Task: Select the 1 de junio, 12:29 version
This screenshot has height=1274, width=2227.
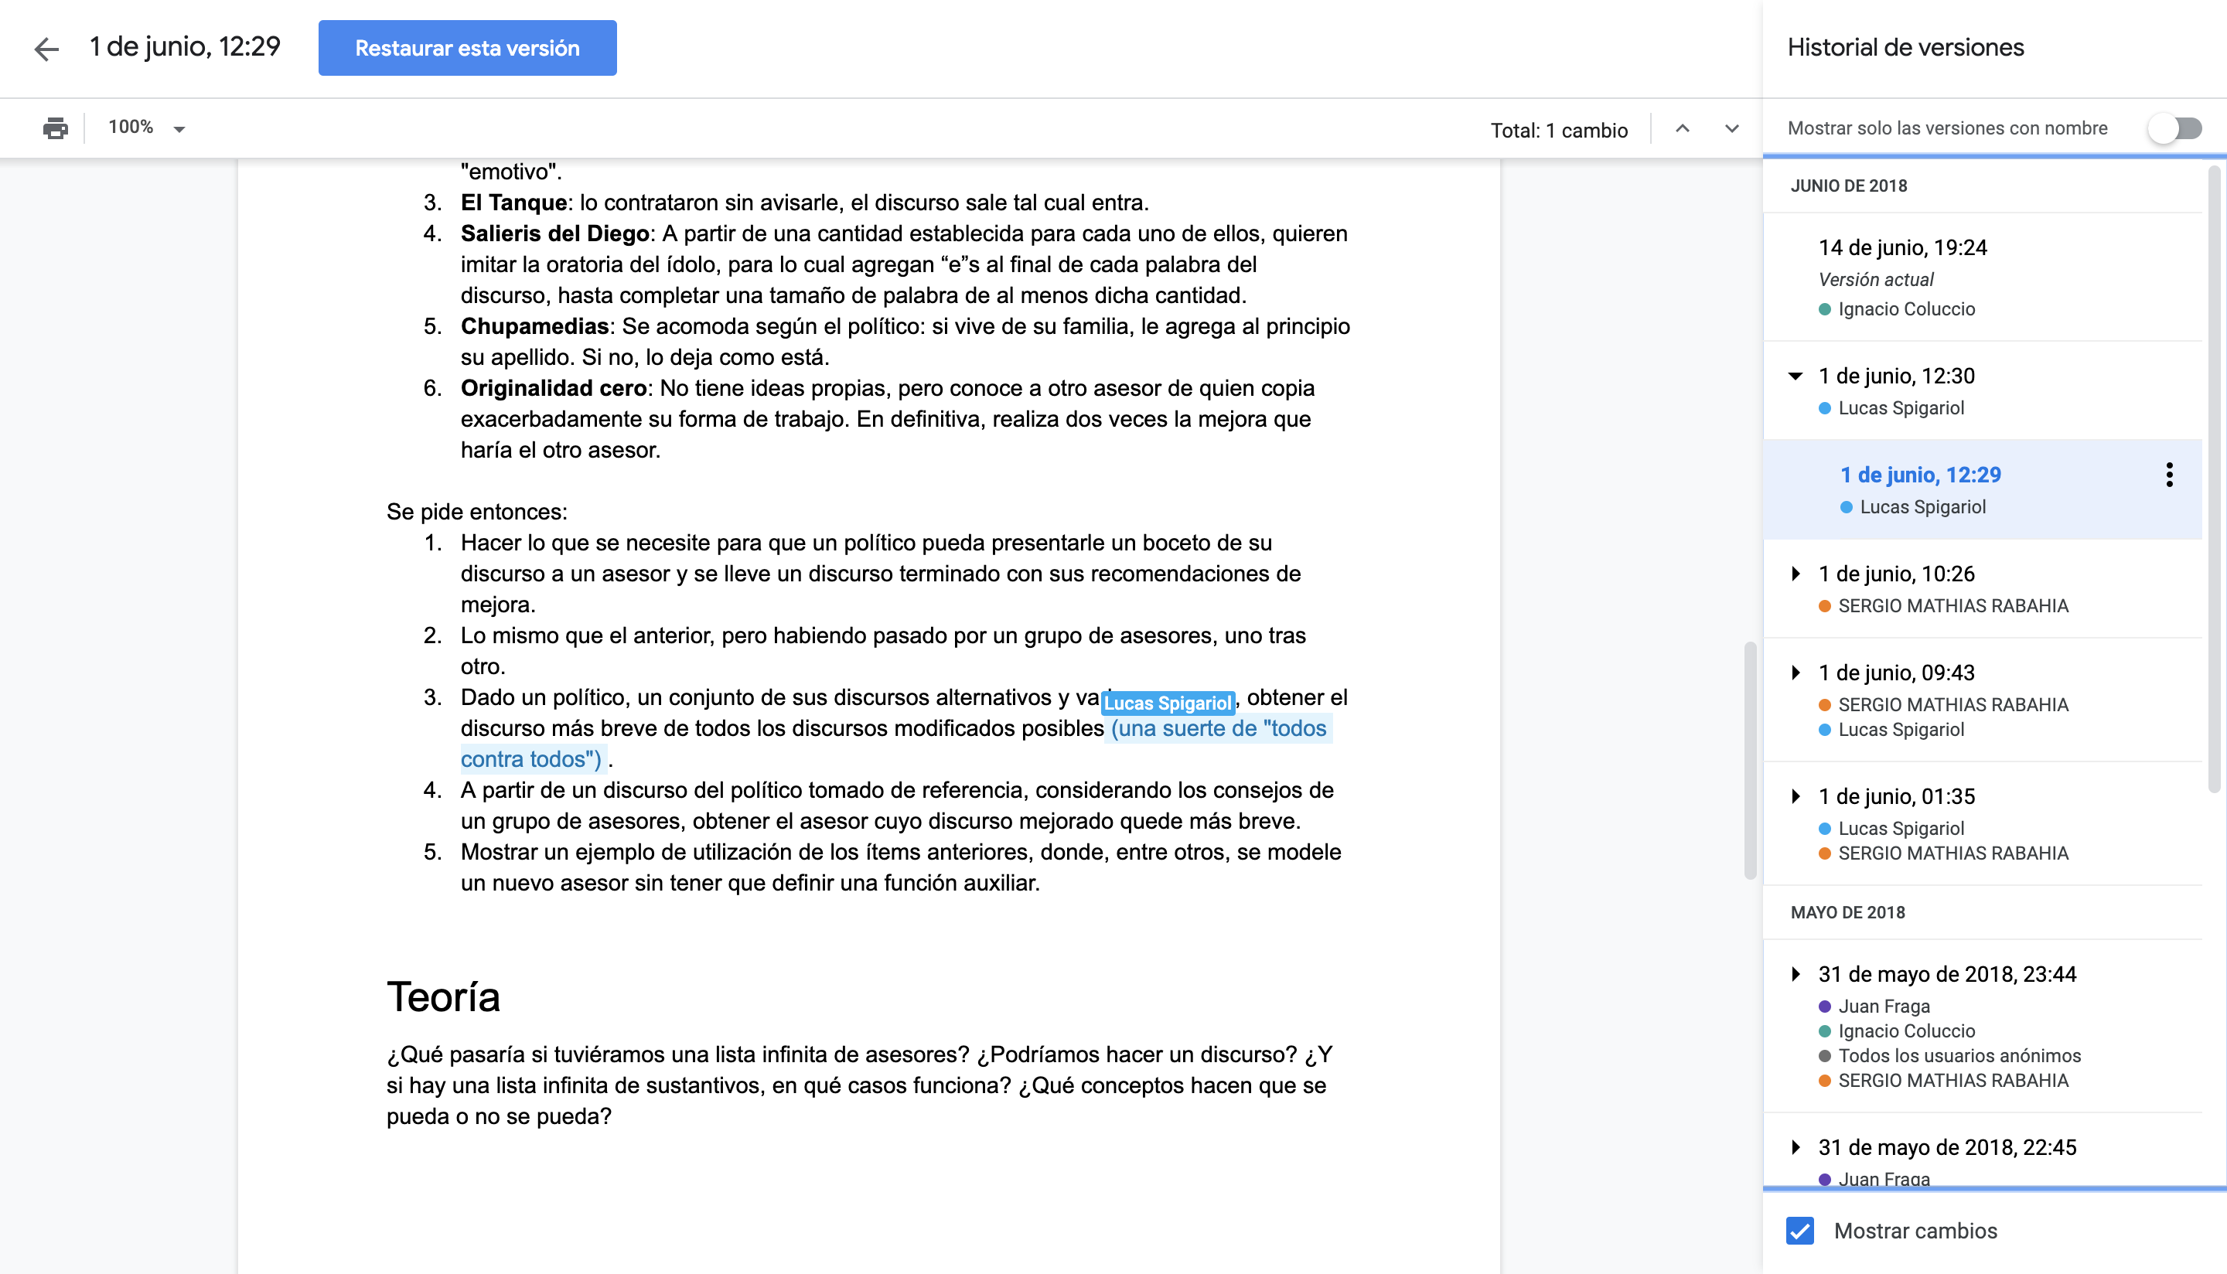Action: [x=1920, y=475]
